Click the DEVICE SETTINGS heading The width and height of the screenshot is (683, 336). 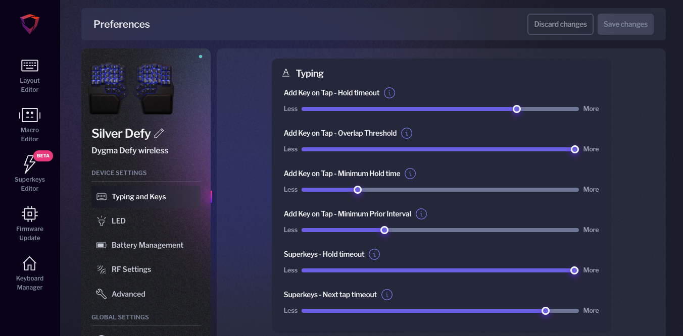click(x=119, y=173)
